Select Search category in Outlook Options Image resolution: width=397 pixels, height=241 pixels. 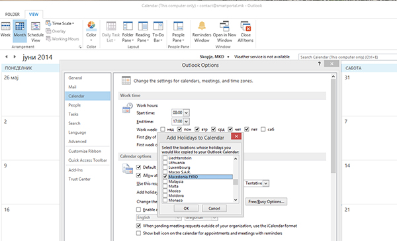tap(87, 123)
